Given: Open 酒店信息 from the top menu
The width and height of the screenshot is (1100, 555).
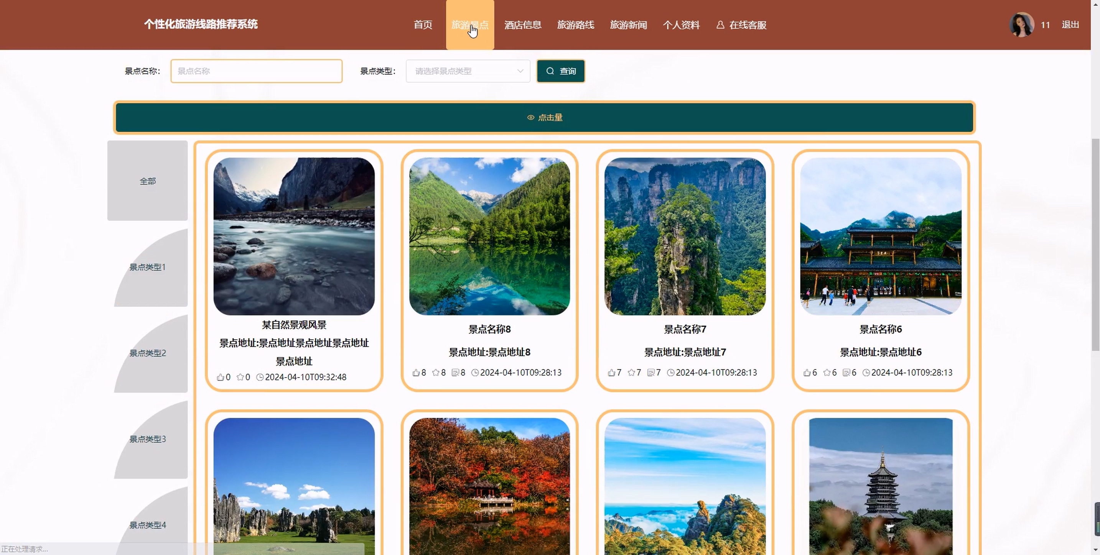Looking at the screenshot, I should pos(523,25).
